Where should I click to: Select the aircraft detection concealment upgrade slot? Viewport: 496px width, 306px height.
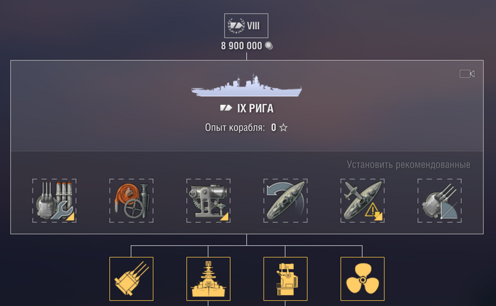pos(363,201)
